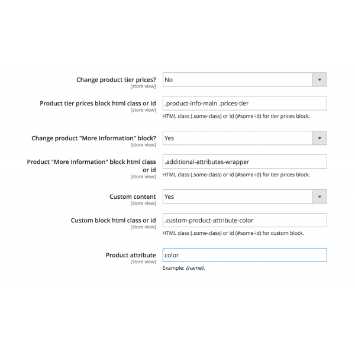
Task: Click the arrow icon on More Information dropdown
Action: (319, 138)
